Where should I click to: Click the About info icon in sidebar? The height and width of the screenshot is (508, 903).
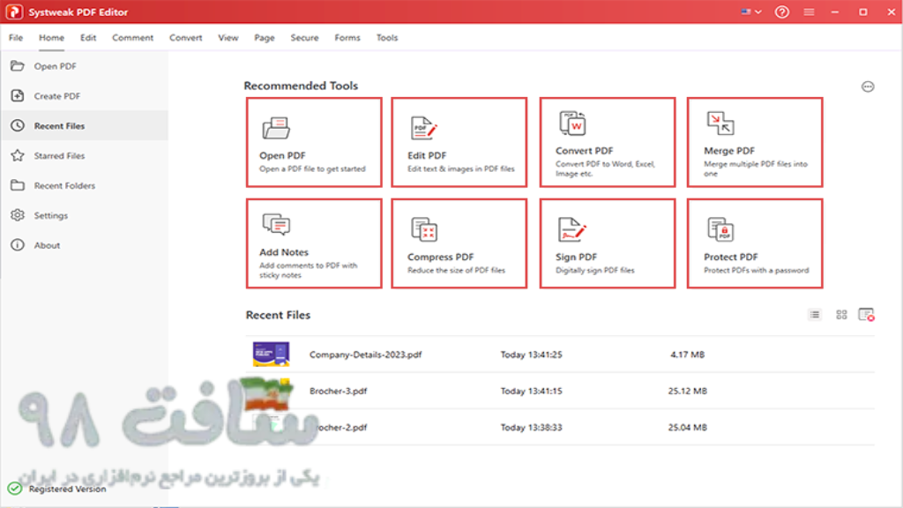[18, 245]
